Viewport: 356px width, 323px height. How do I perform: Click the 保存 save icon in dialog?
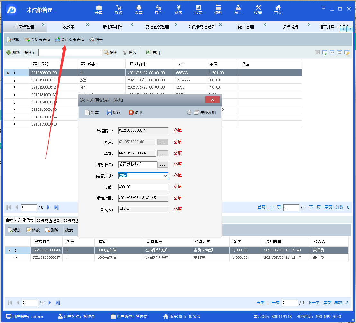click(x=113, y=112)
